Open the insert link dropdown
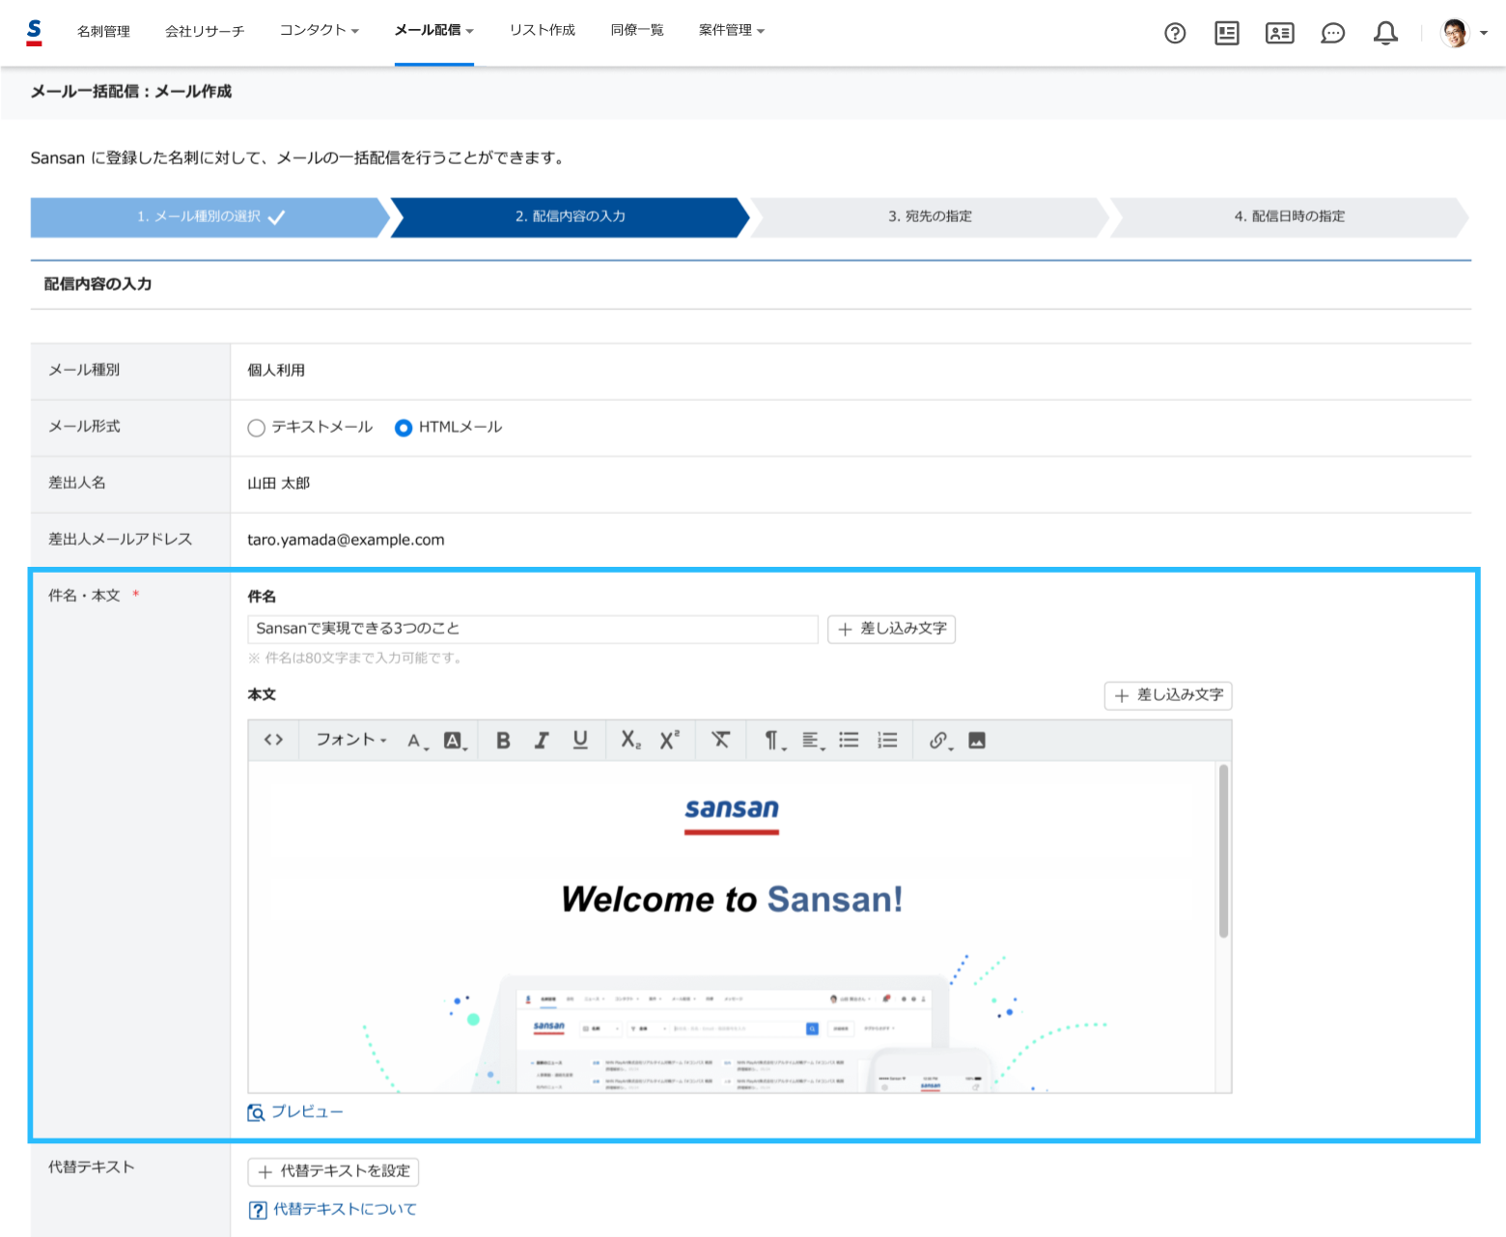Screen dimensions: 1506x1237 pyautogui.click(x=939, y=741)
